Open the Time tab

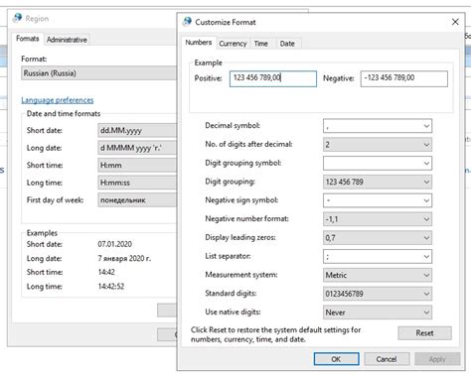coord(260,44)
